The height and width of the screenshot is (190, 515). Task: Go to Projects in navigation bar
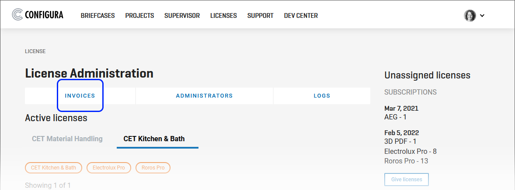click(x=139, y=15)
